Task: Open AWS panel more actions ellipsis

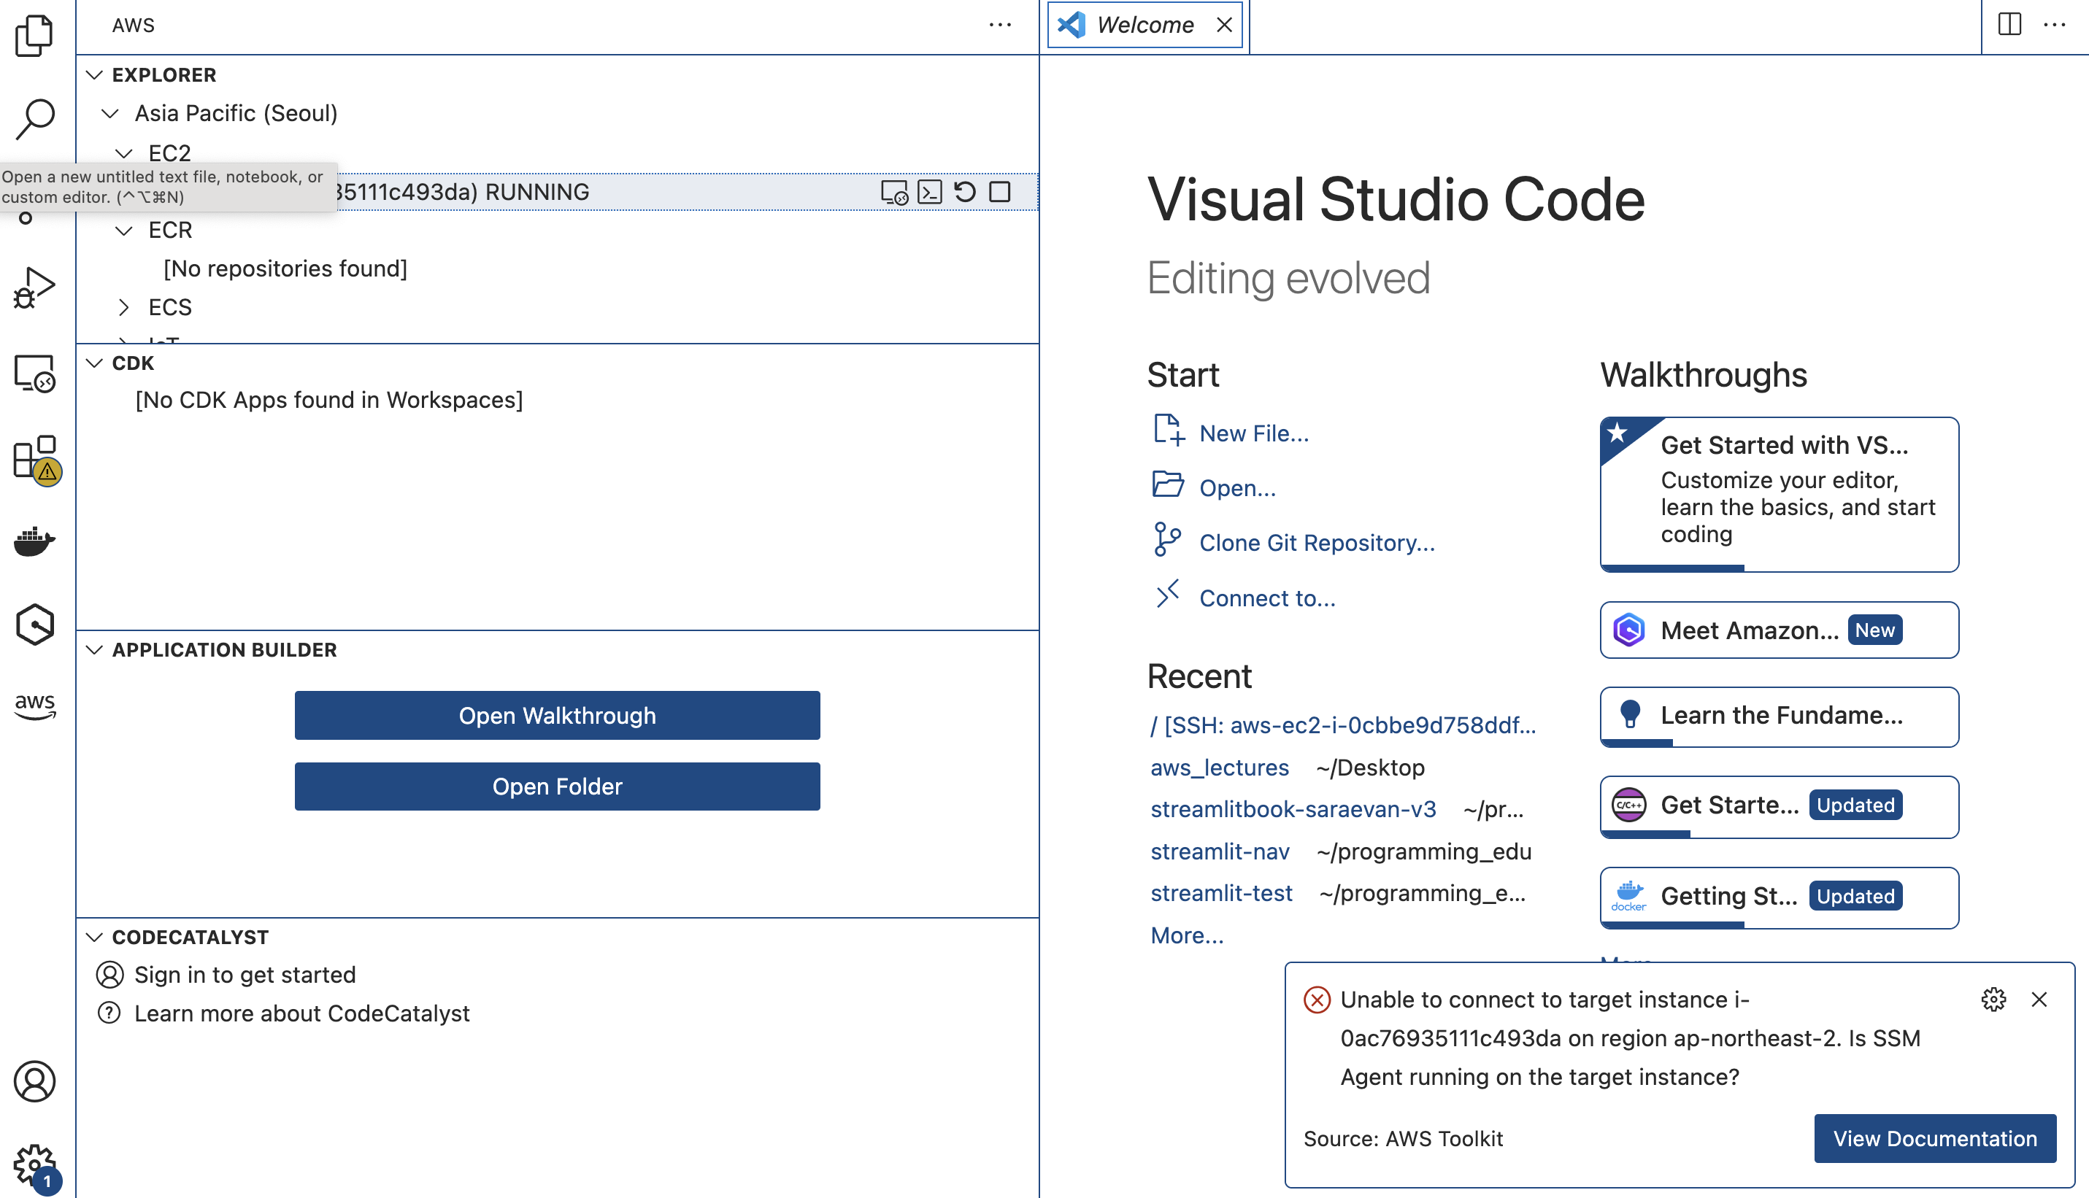Action: pos(999,26)
